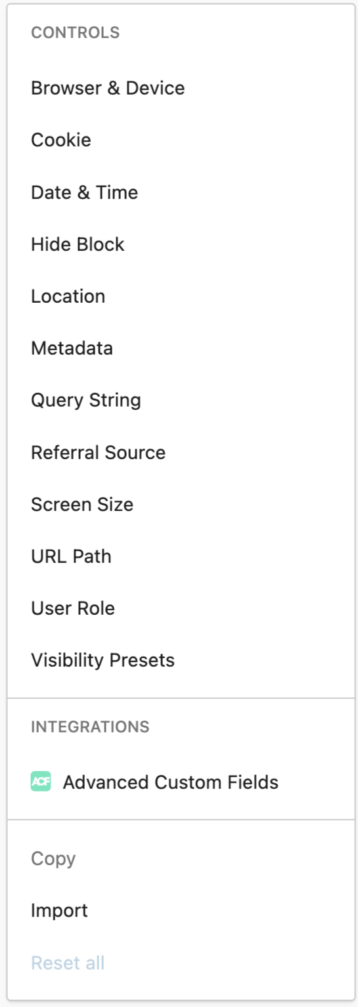The width and height of the screenshot is (358, 1007).
Task: Enable the Advanced Custom Fields integration
Action: click(181, 782)
